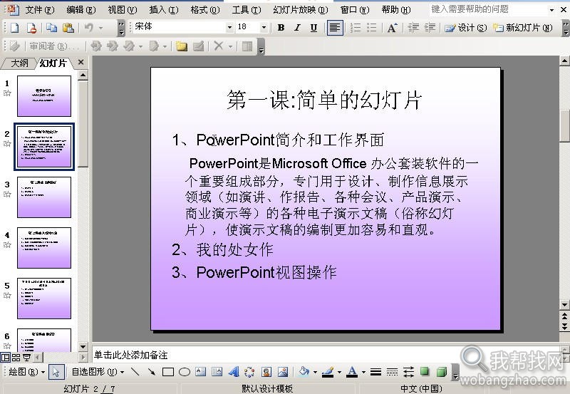Select the Oval drawing tool
Image resolution: width=570 pixels, height=394 pixels.
point(185,372)
